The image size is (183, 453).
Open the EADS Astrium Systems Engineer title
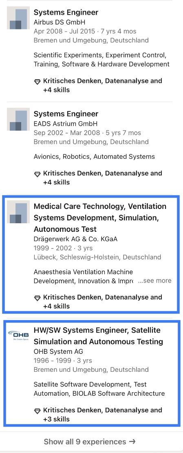66,114
